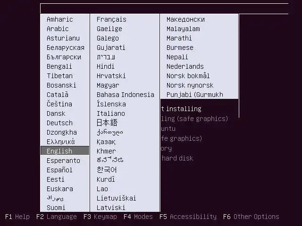Open the F3 Keymap menu
Image resolution: width=302 pixels, height=226 pixels.
[x=100, y=217]
